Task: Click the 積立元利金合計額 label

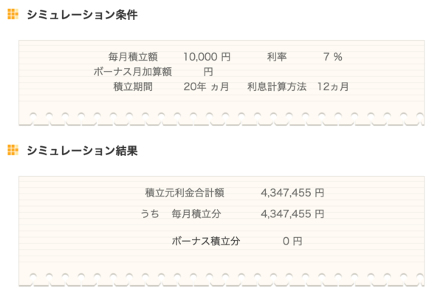Action: 184,193
